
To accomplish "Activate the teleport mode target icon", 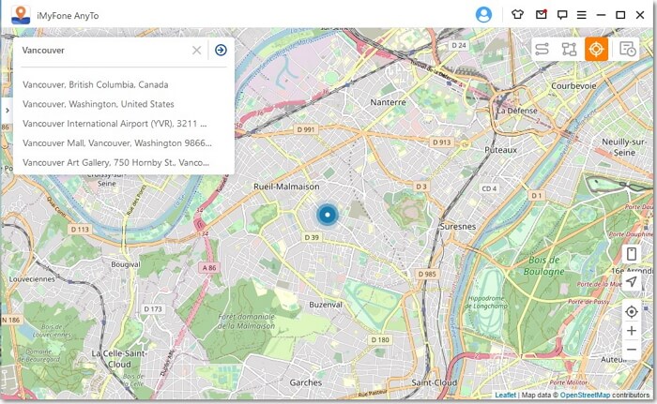I will click(596, 50).
